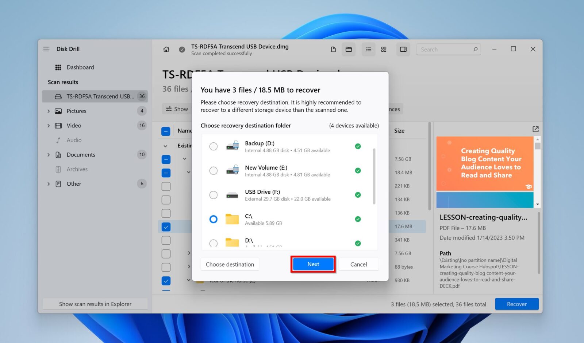
Task: Expand the Video category in sidebar
Action: (x=49, y=125)
